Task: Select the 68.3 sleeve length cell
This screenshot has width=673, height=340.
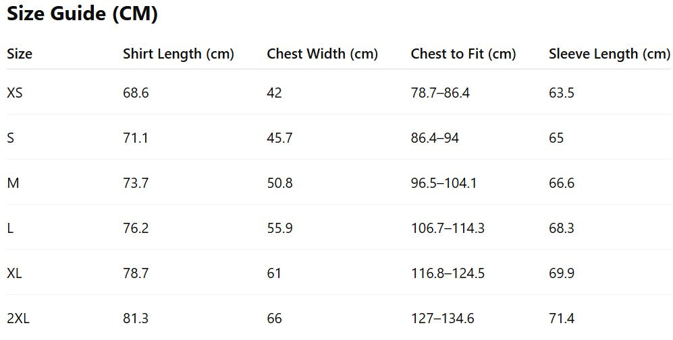Action: pyautogui.click(x=562, y=228)
